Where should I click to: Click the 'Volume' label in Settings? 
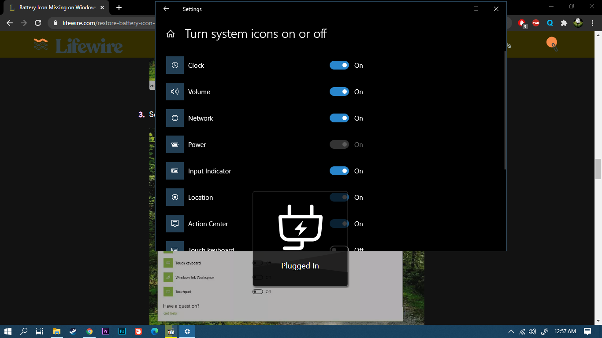point(199,92)
